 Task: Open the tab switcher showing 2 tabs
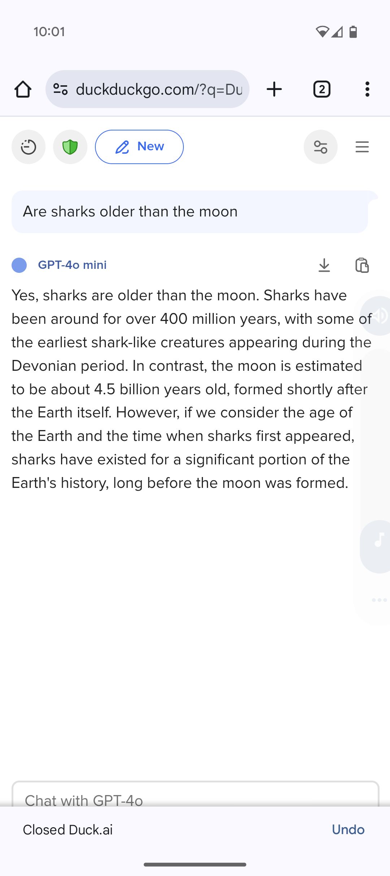pyautogui.click(x=322, y=89)
